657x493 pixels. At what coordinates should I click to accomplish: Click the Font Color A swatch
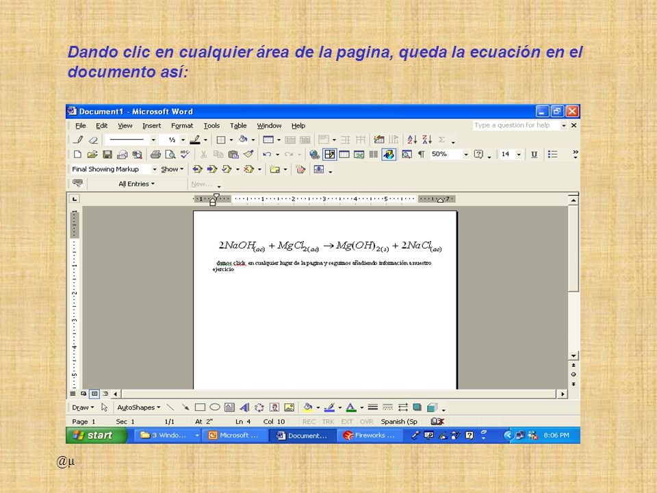tap(351, 407)
